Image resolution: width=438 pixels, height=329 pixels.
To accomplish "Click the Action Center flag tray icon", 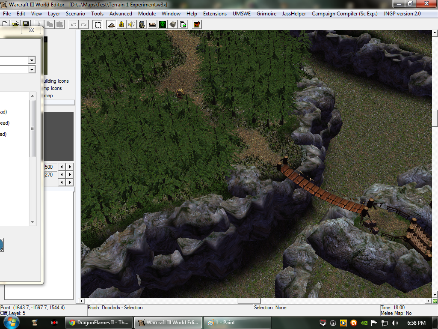I will [374, 323].
